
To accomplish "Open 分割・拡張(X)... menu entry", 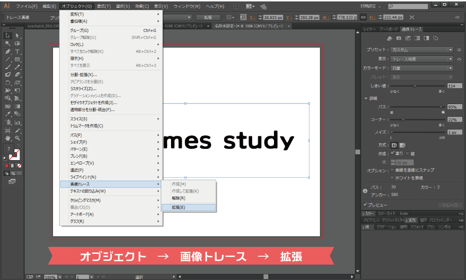I will [111, 75].
